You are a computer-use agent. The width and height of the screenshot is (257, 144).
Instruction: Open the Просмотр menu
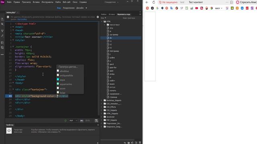pos(27,2)
